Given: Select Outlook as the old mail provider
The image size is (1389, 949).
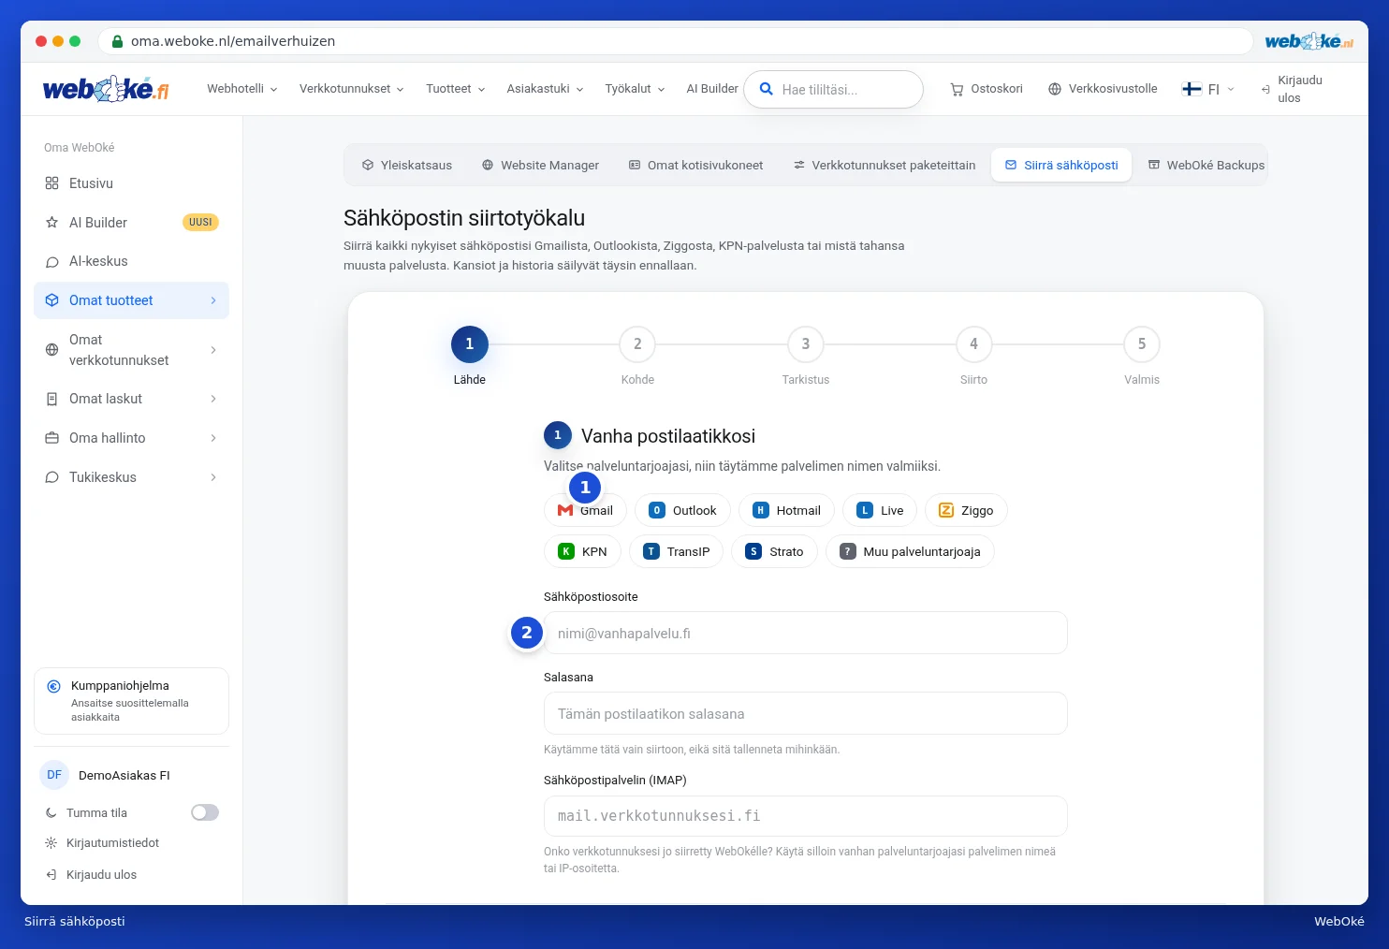Looking at the screenshot, I should [x=681, y=510].
